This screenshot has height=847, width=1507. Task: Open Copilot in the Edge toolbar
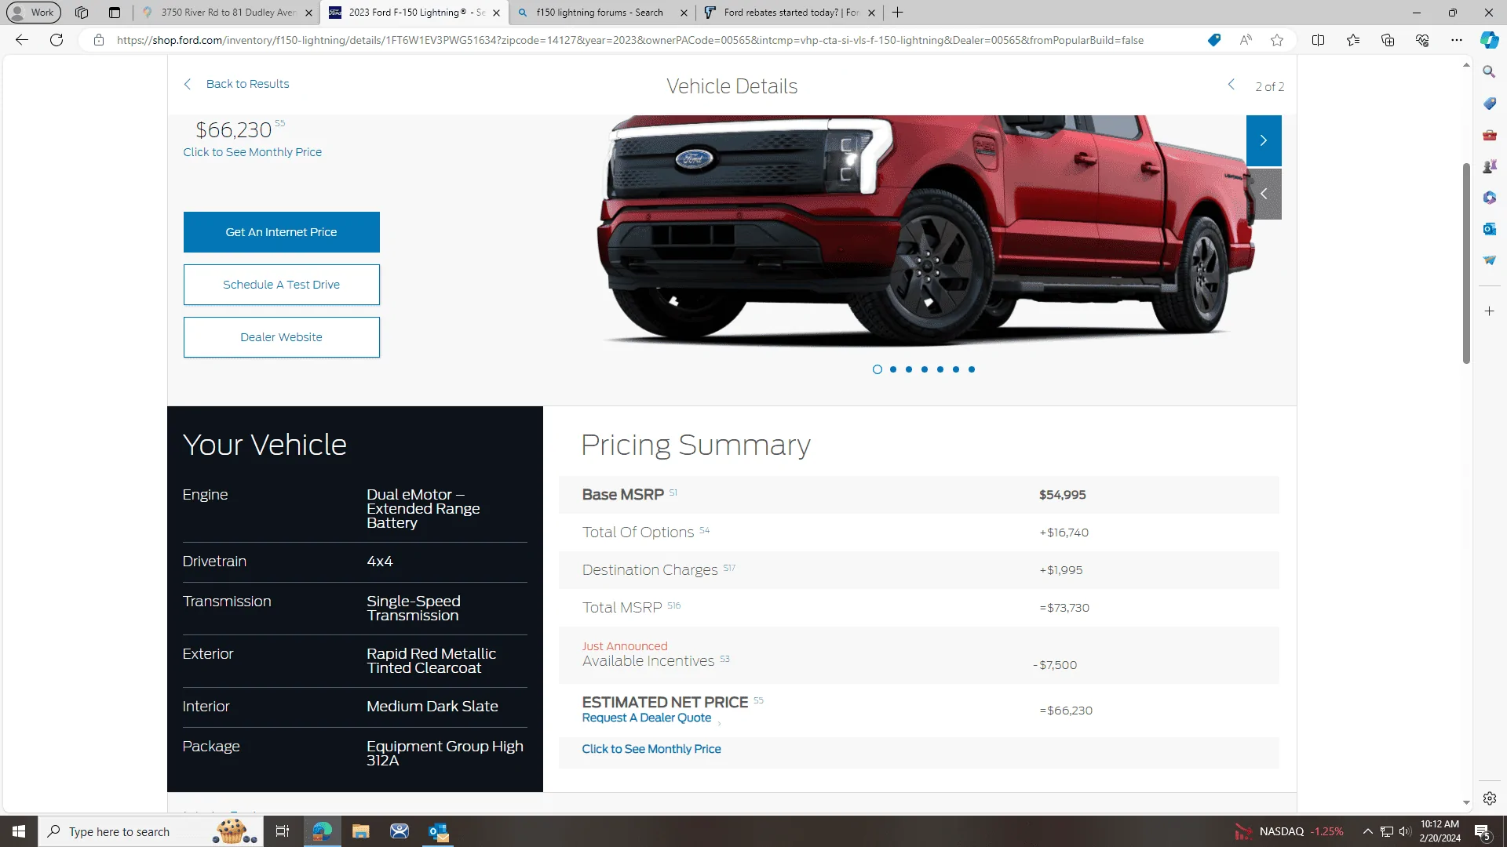(1488, 40)
